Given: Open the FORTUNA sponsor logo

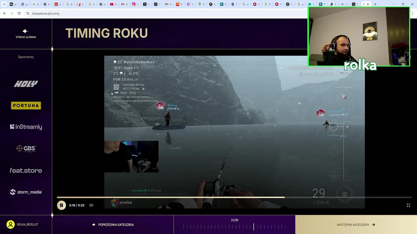Looking at the screenshot, I should pos(26,105).
